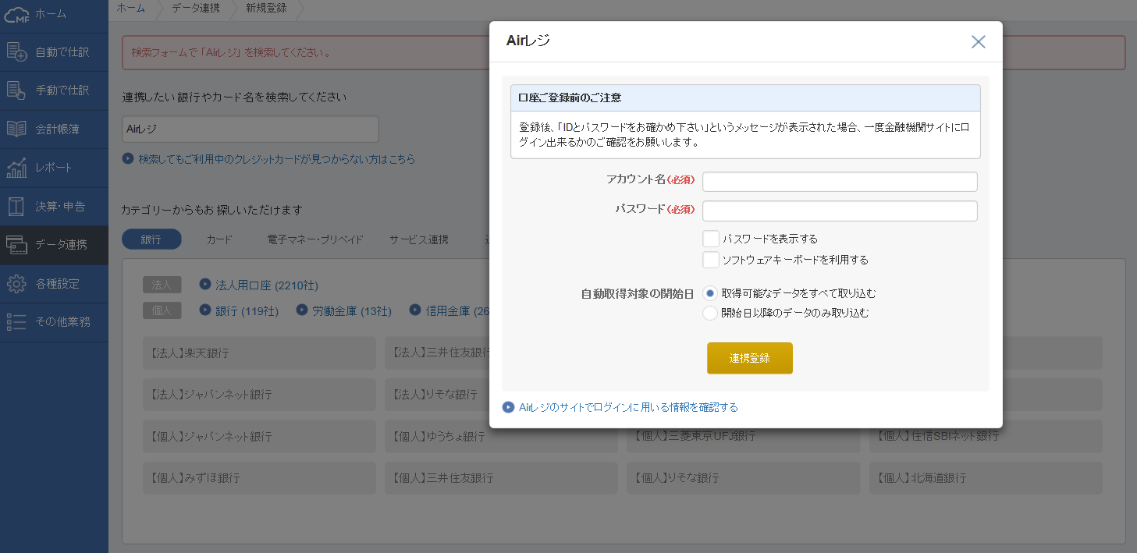
Task: Open ホーム in the sidebar menu
Action: (x=54, y=14)
